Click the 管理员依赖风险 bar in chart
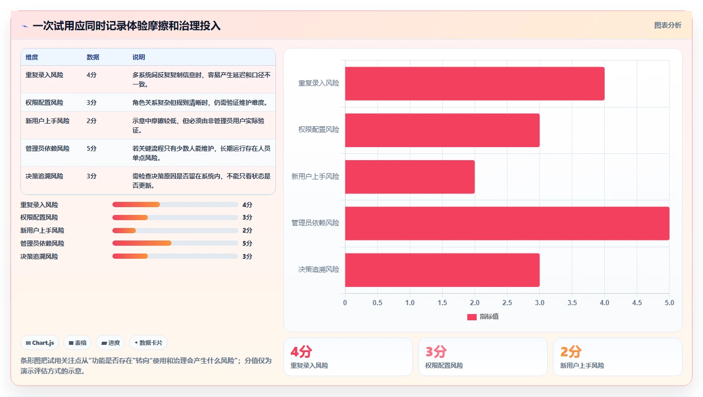The width and height of the screenshot is (703, 397). [507, 223]
